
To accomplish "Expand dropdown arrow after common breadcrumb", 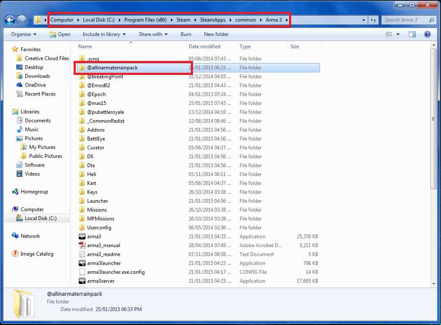I will (261, 20).
